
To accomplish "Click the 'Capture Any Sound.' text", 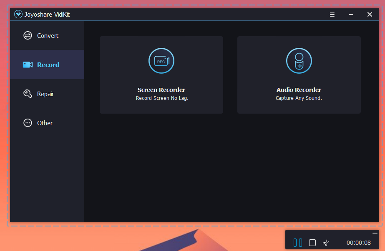I will pyautogui.click(x=299, y=98).
